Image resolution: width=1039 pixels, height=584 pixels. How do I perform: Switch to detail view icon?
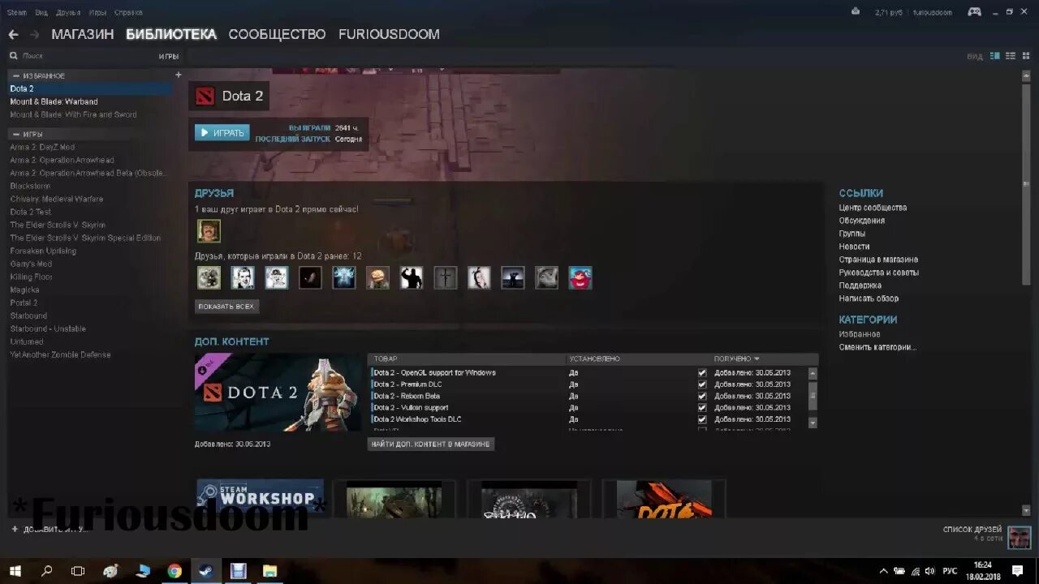[994, 56]
